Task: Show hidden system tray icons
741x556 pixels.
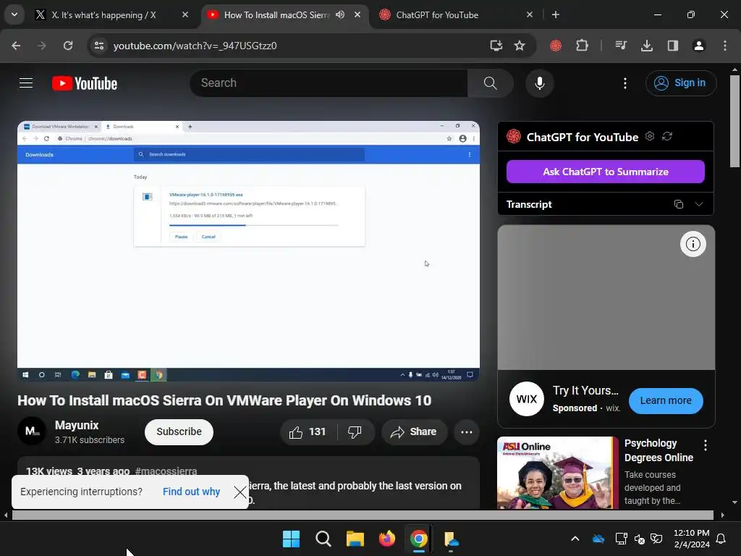Action: click(x=575, y=539)
